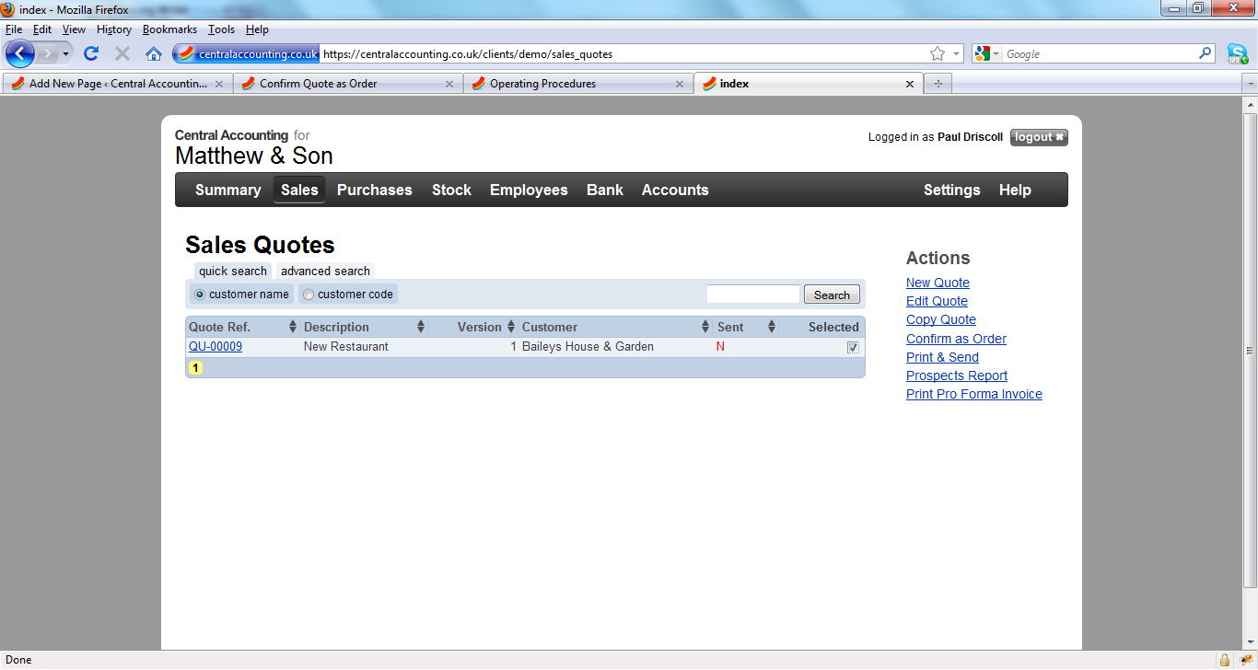Click the padlock security icon in status bar
The image size is (1258, 670).
[x=1225, y=660]
